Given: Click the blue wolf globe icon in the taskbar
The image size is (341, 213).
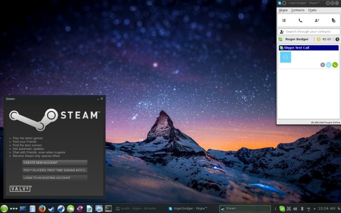Looking at the screenshot, I should 61,208.
